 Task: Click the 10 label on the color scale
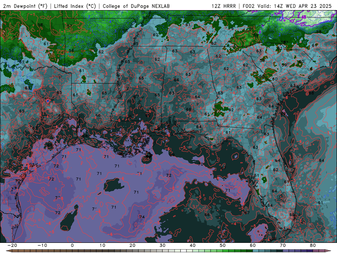point(102,245)
